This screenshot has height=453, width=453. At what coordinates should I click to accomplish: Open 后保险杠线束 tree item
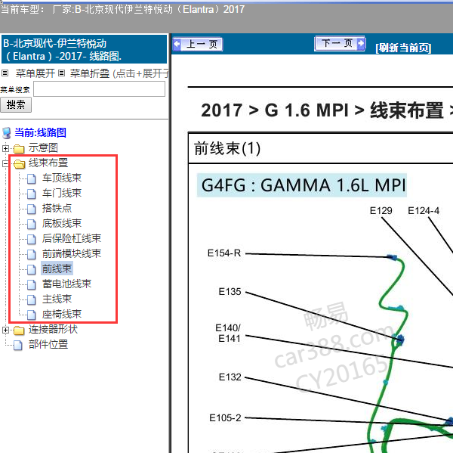[x=72, y=238]
